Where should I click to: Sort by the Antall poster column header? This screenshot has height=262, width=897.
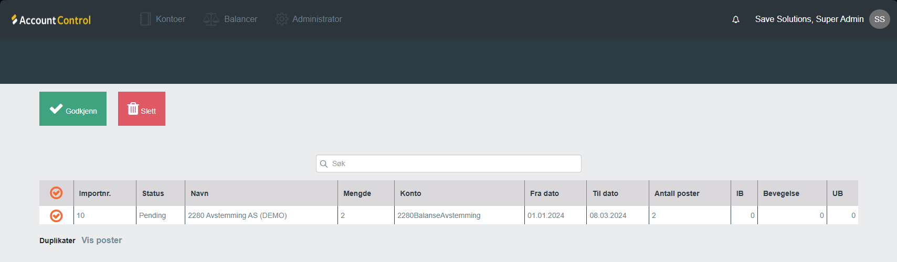click(x=677, y=193)
